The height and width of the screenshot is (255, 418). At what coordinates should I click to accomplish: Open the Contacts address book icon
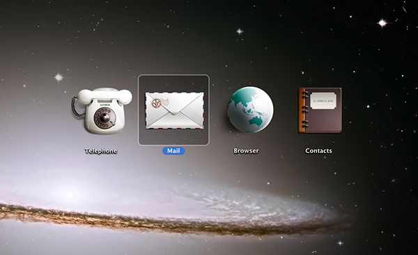tap(320, 110)
